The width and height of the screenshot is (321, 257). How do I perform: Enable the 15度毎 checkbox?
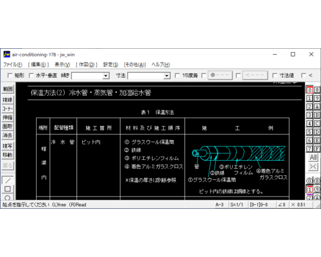point(177,76)
